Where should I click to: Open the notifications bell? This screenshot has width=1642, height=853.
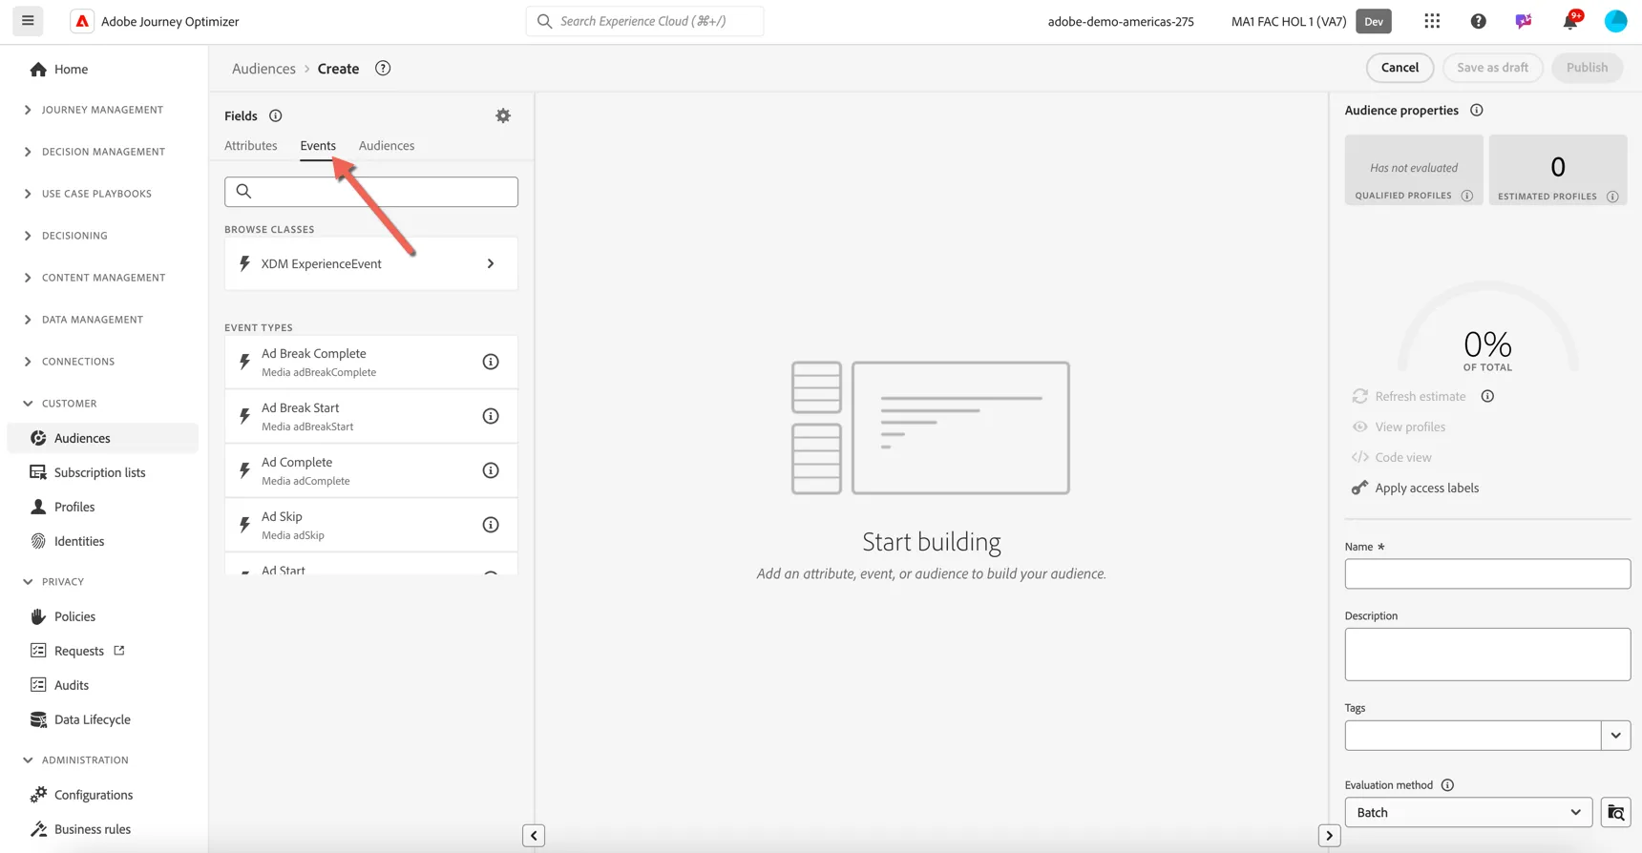[x=1570, y=21]
